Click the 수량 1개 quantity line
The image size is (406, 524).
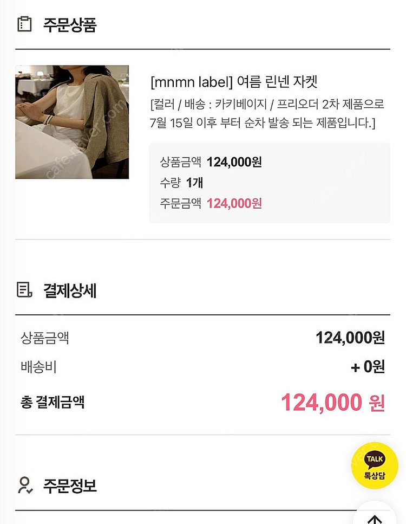(x=181, y=183)
